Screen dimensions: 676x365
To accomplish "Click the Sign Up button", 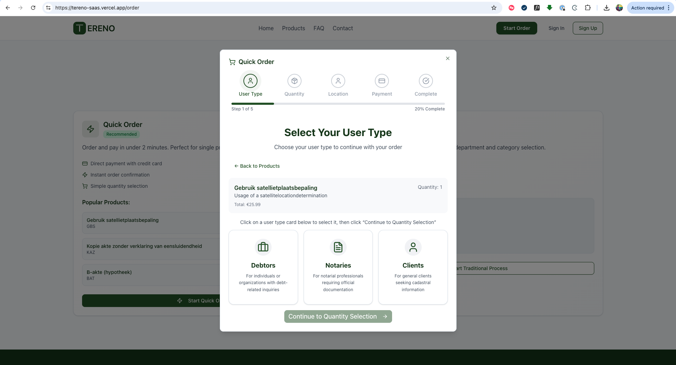I will [588, 28].
